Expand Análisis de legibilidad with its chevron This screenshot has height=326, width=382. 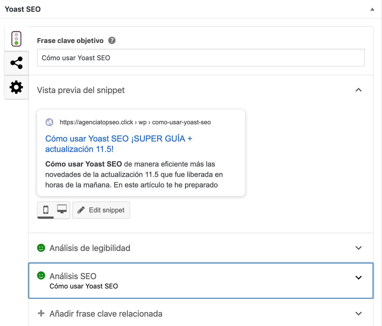pyautogui.click(x=358, y=248)
